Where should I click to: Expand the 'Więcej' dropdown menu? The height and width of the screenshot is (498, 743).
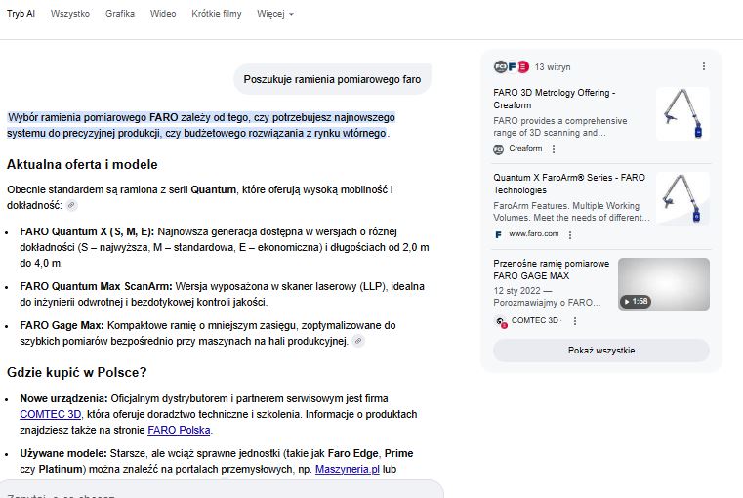[x=275, y=15]
